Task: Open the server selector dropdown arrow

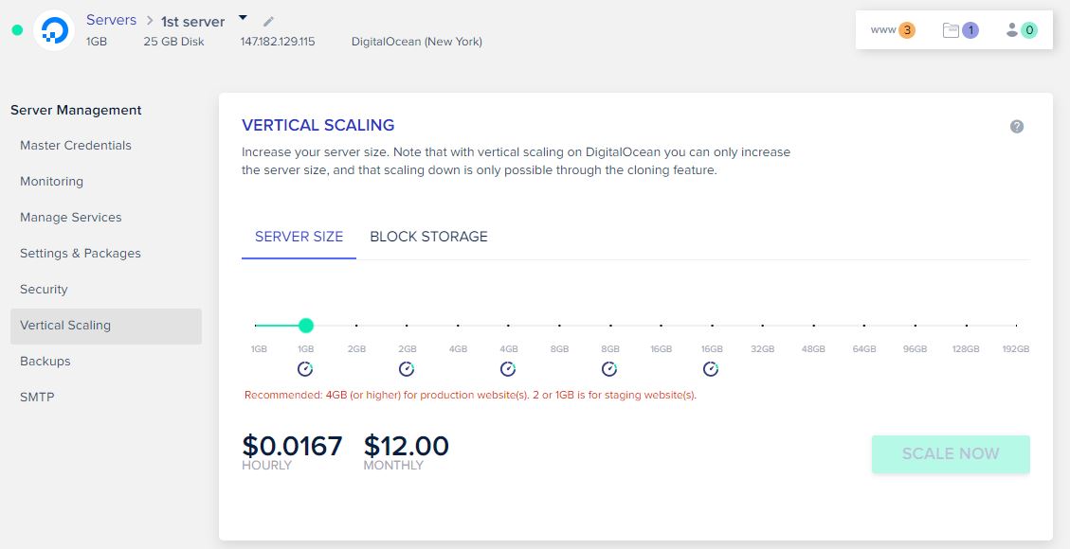Action: 241,16
